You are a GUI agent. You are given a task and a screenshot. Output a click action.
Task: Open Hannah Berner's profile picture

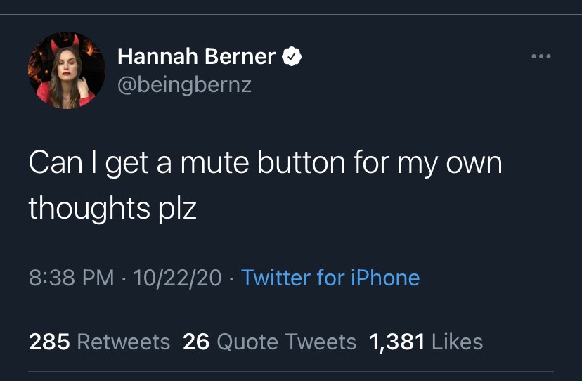click(x=67, y=70)
